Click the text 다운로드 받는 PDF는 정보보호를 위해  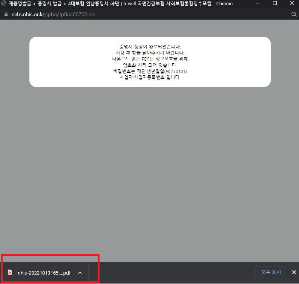click(x=150, y=59)
